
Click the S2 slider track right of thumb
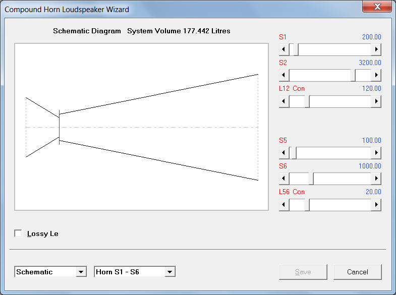(x=363, y=75)
